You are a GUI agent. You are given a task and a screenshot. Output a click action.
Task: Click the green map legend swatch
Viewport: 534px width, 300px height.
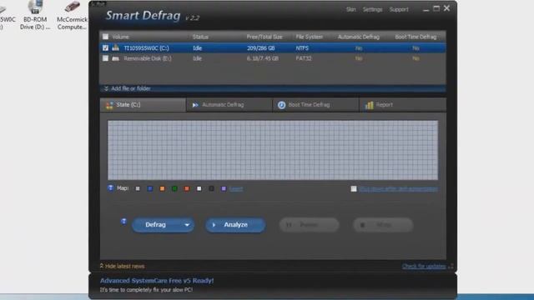(174, 188)
